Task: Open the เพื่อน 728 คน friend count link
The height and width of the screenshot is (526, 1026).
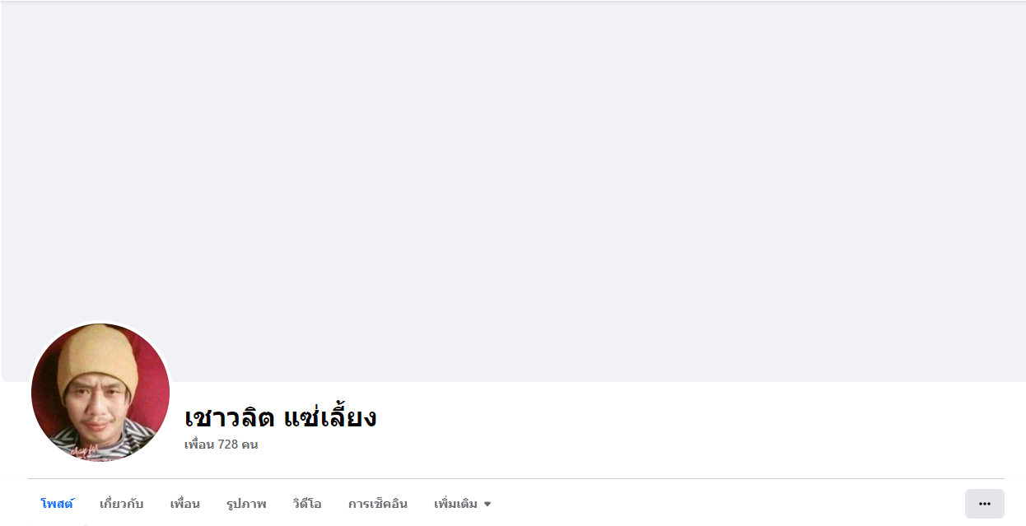Action: [222, 445]
